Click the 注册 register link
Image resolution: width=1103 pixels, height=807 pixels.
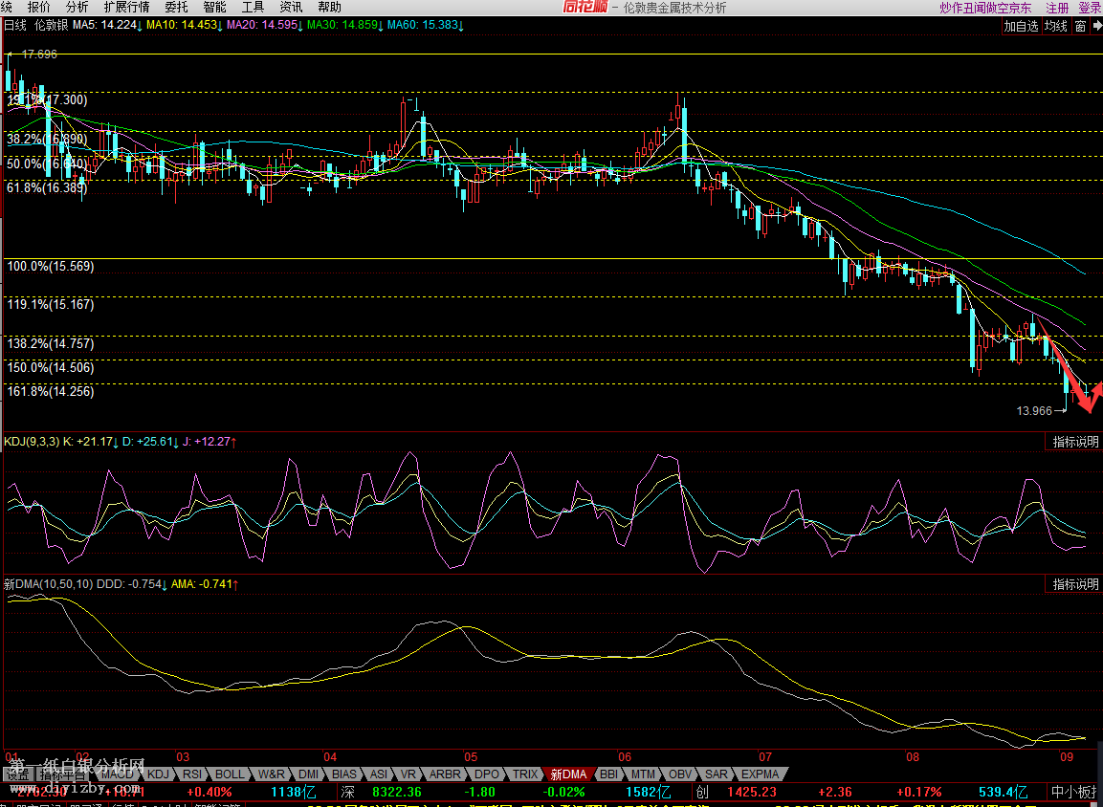coord(1057,8)
